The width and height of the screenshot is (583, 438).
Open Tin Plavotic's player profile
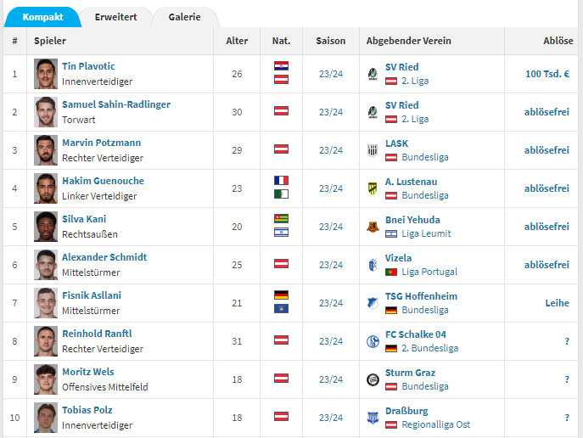88,66
